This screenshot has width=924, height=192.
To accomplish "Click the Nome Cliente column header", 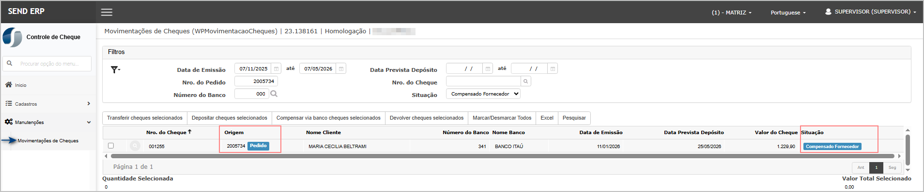I will 323,132.
